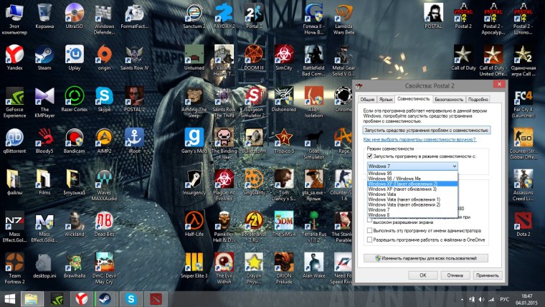Select the PAYDAY 2 desktop icon
Screen dimensions: 545x307
[x=224, y=13]
